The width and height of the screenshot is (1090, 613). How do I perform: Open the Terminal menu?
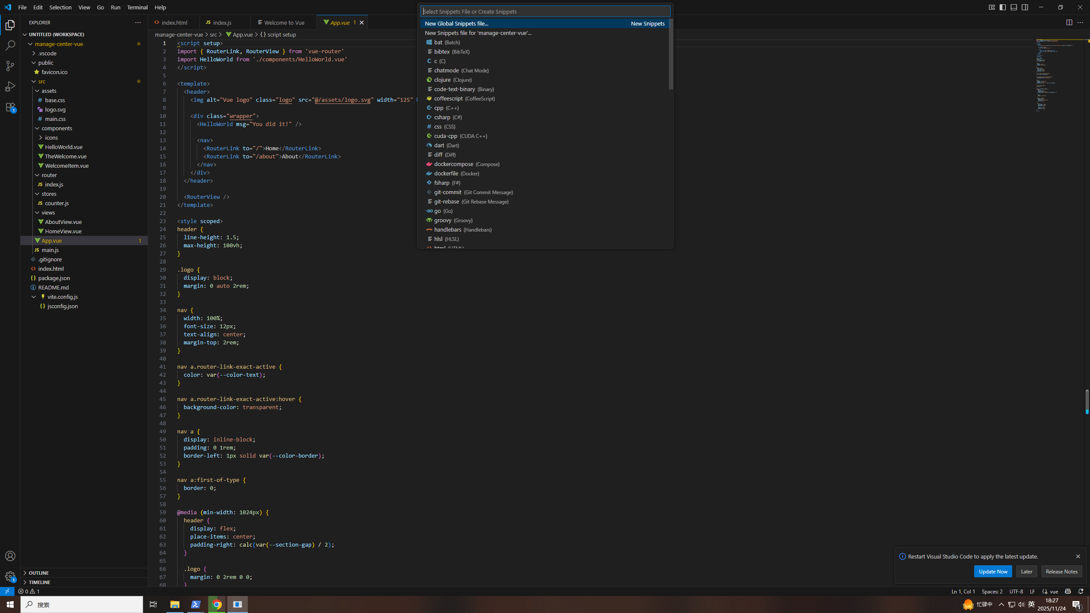(x=137, y=7)
